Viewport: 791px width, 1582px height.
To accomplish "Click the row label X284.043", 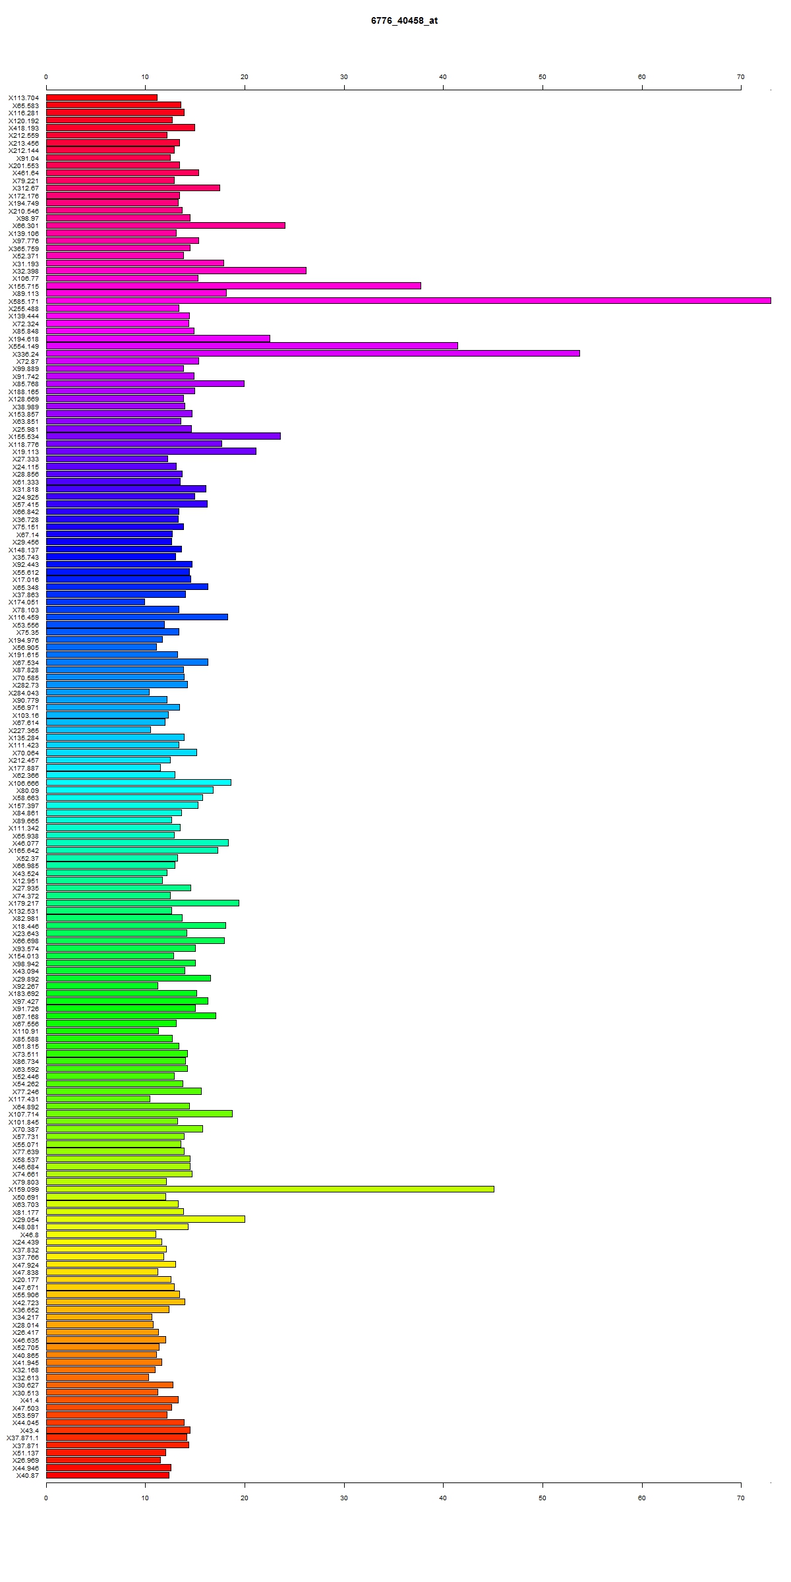I will pyautogui.click(x=24, y=693).
